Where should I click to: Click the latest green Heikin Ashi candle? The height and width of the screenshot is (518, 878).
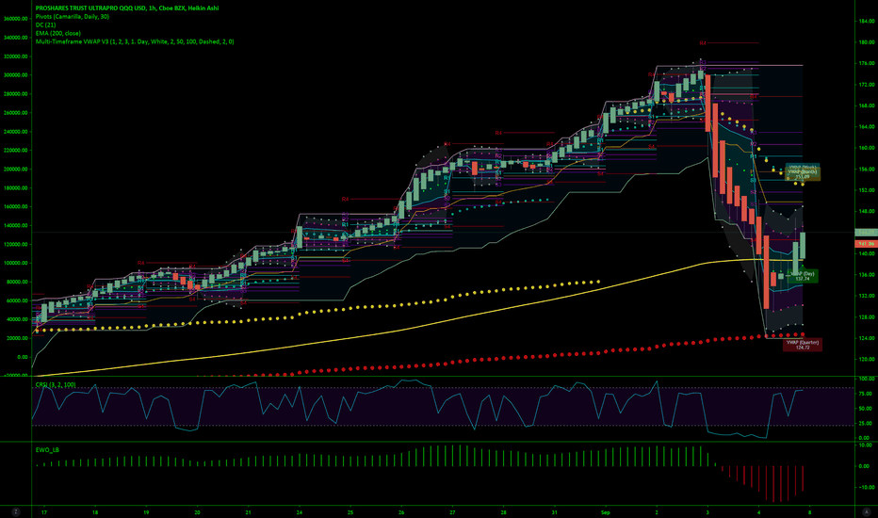(803, 245)
